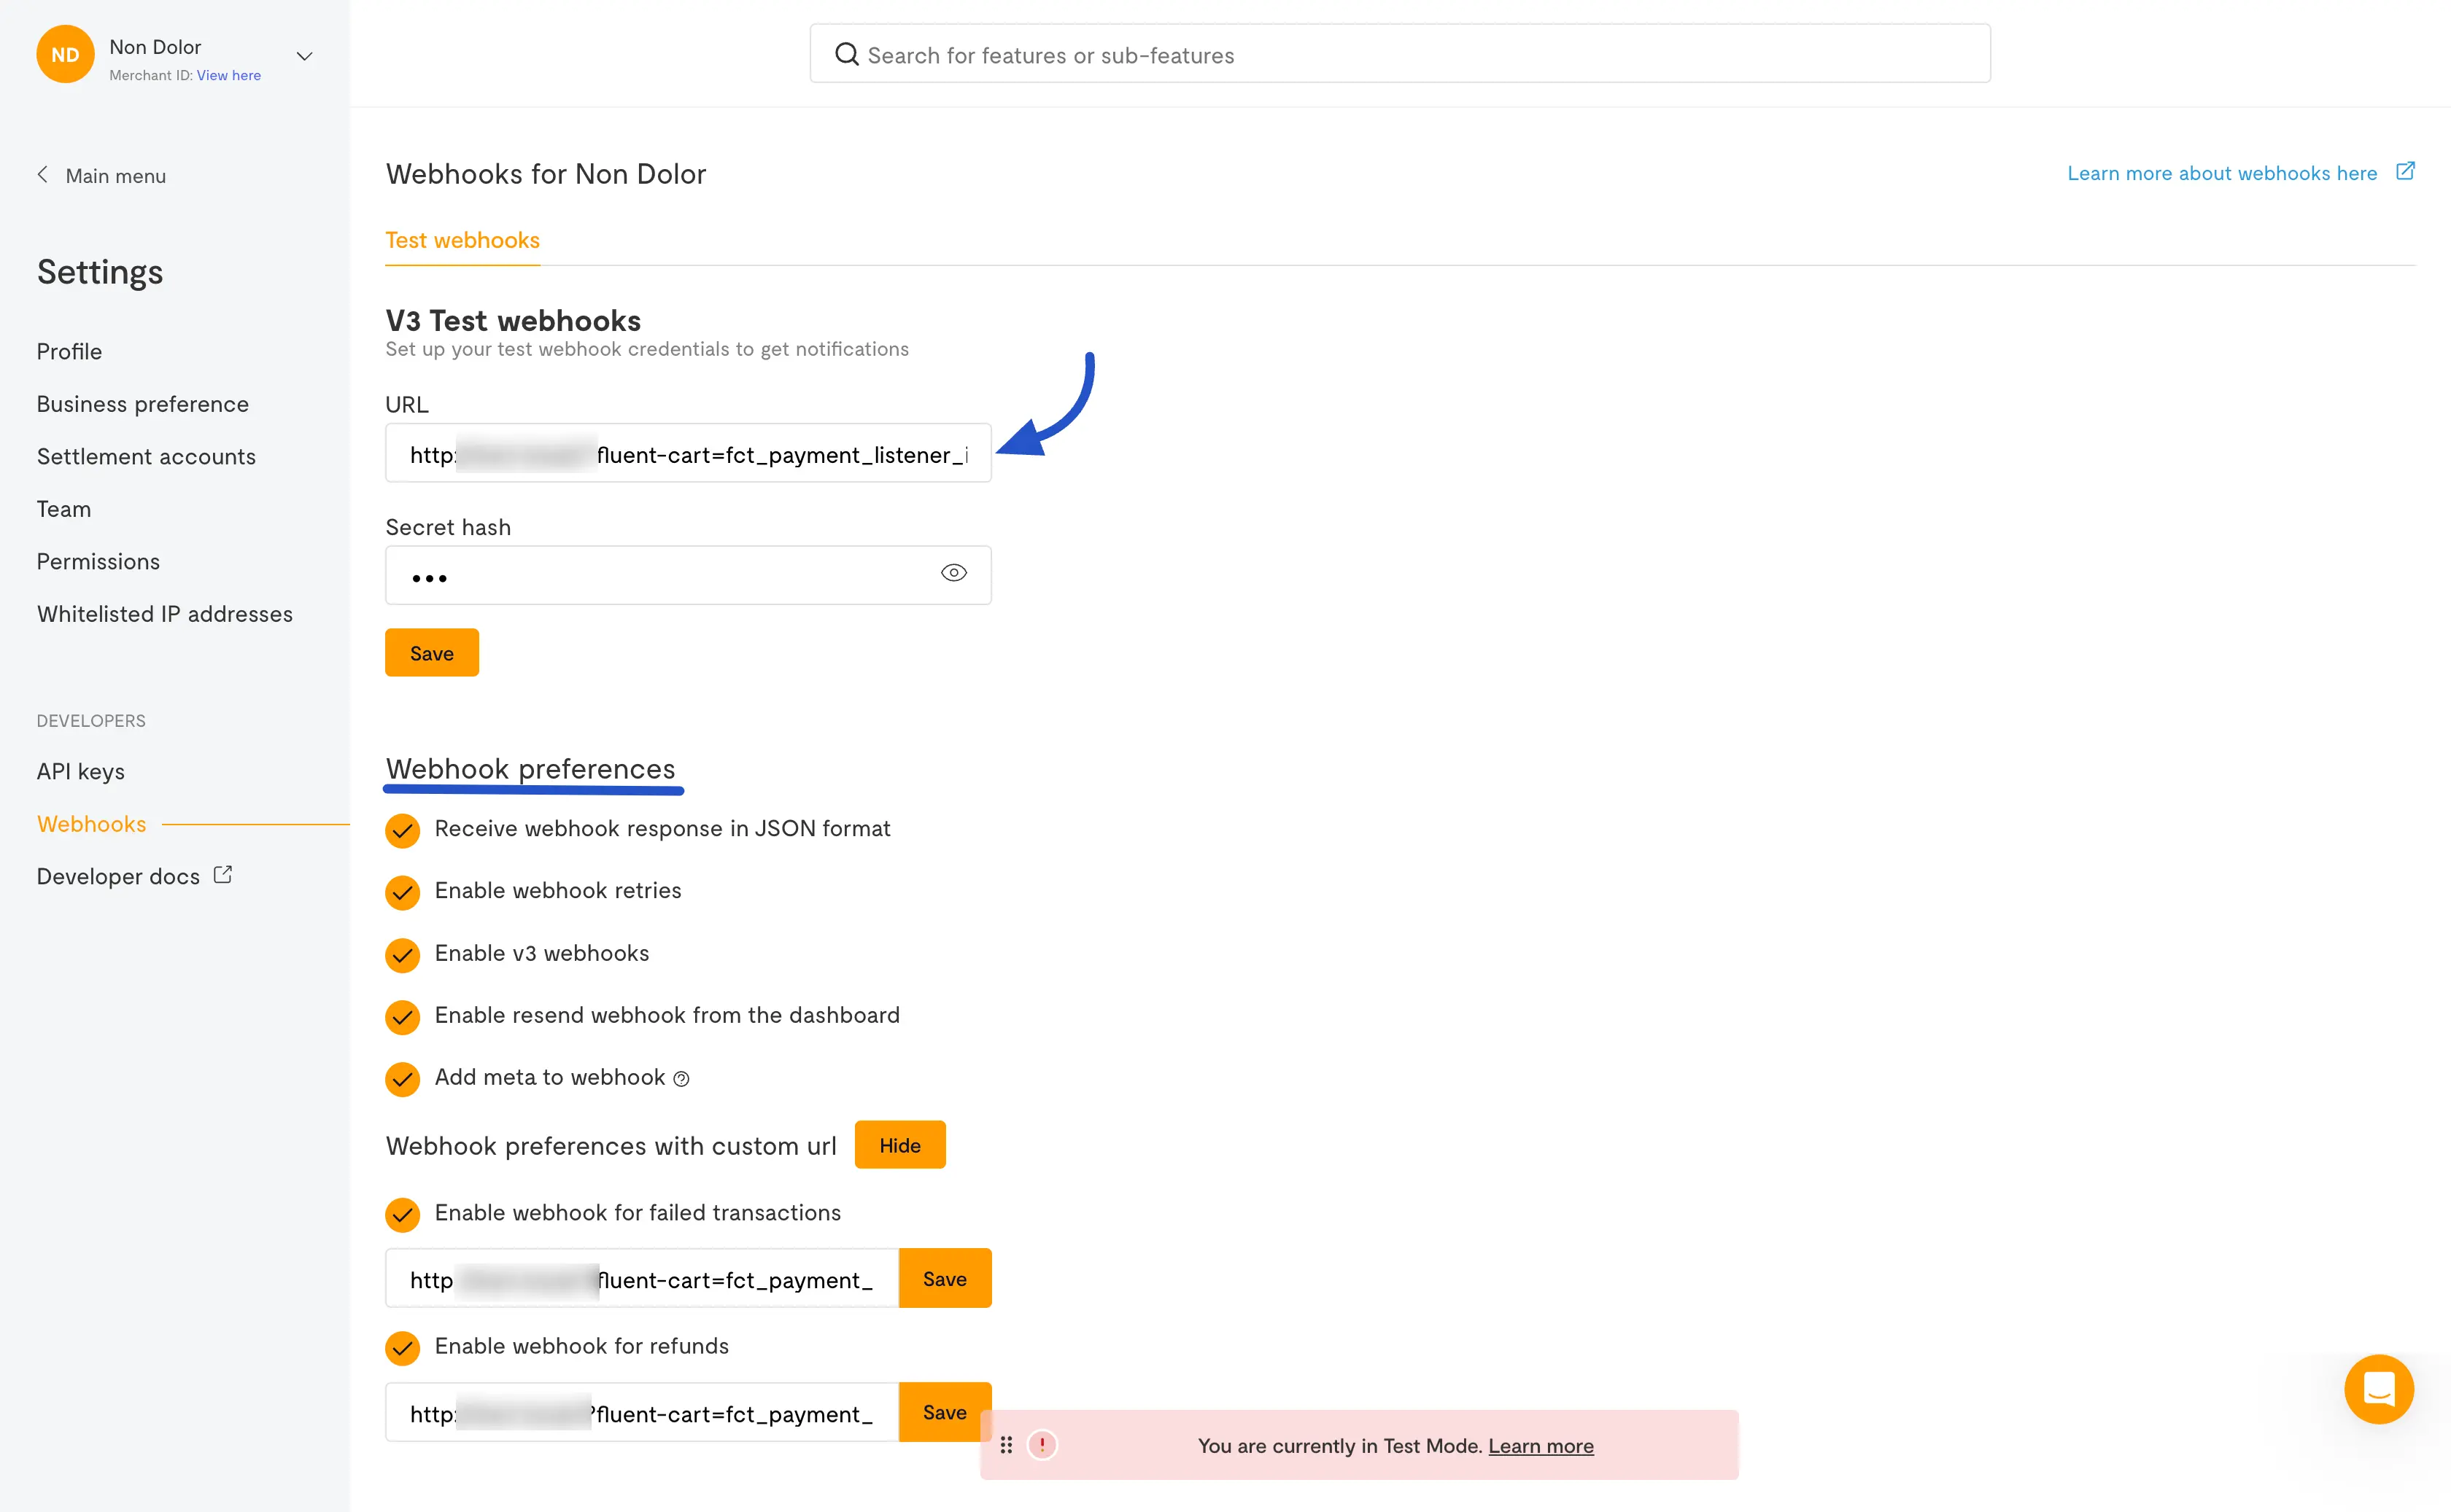This screenshot has width=2451, height=1512.
Task: Expand the Non Dolor merchant dropdown
Action: tap(304, 56)
